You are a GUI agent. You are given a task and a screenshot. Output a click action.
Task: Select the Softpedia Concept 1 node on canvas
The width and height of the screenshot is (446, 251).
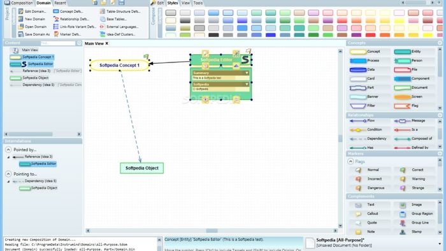click(x=120, y=66)
